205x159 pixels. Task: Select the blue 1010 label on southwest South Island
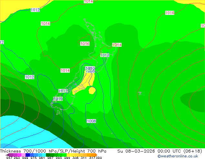pyautogui.click(x=58, y=99)
